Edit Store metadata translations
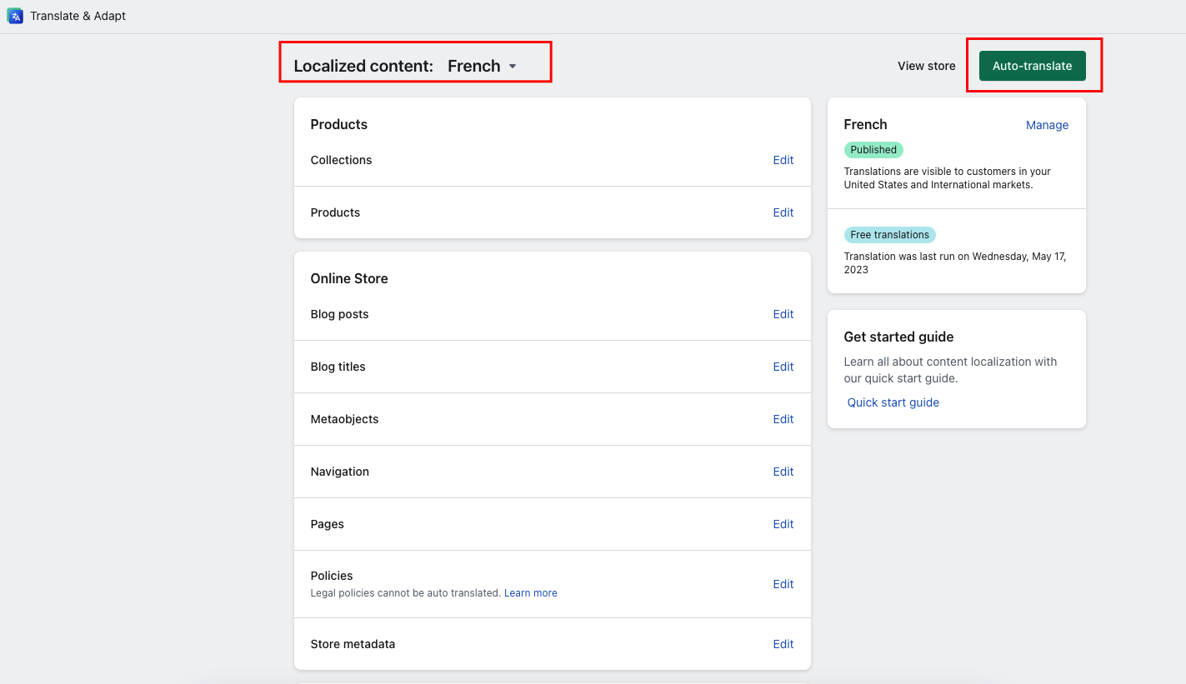 (783, 644)
